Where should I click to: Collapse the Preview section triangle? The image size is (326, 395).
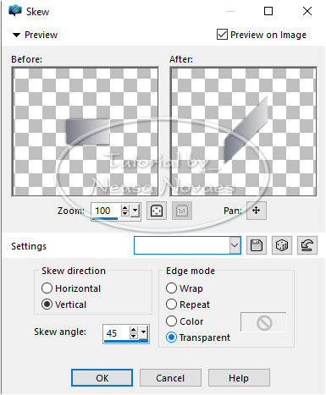tap(16, 35)
